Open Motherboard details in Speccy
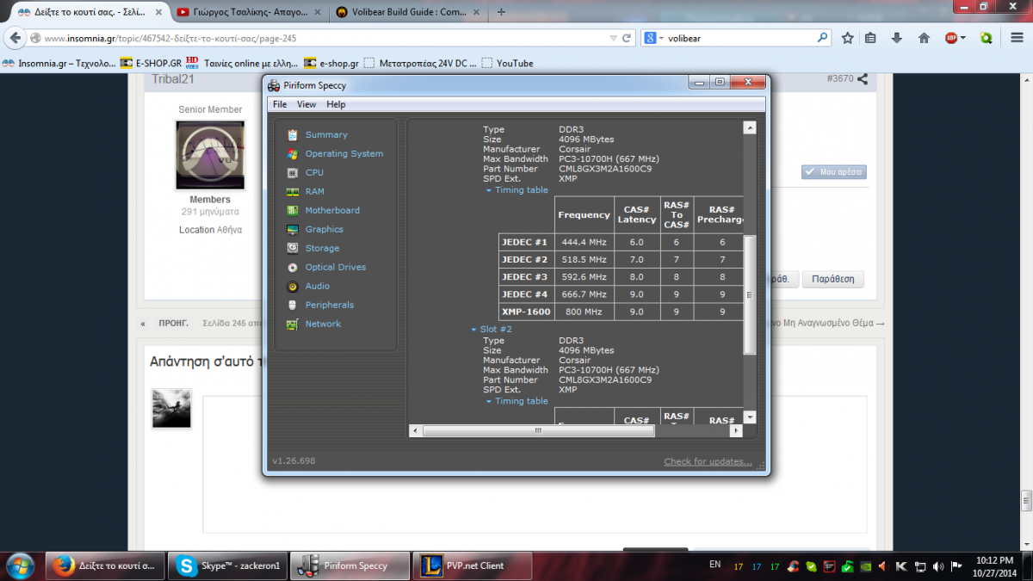Viewport: 1033px width, 581px height. (x=332, y=211)
